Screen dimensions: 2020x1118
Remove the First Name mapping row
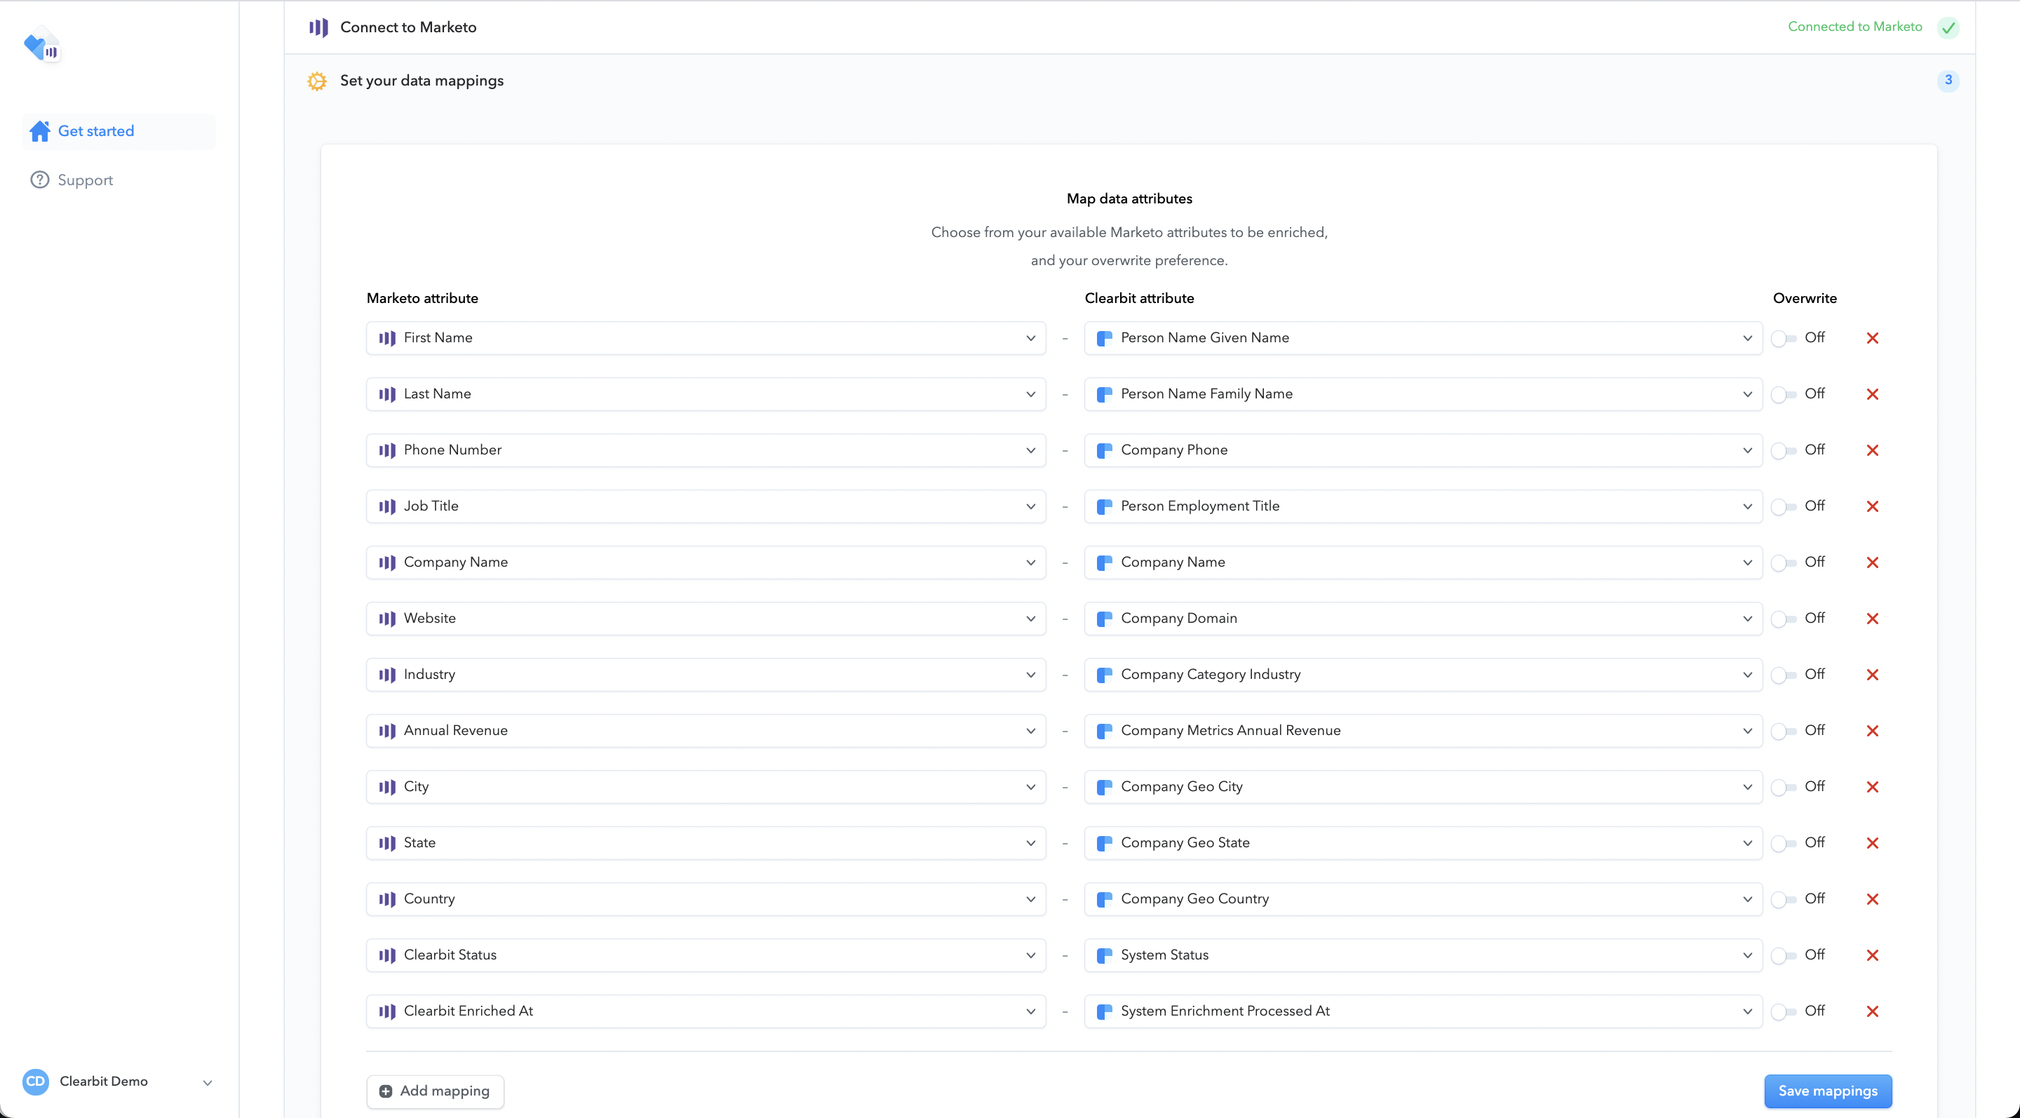point(1873,338)
